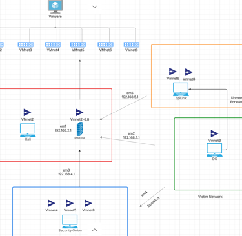Select the Kali computer icon
The width and height of the screenshot is (242, 236).
click(x=28, y=130)
